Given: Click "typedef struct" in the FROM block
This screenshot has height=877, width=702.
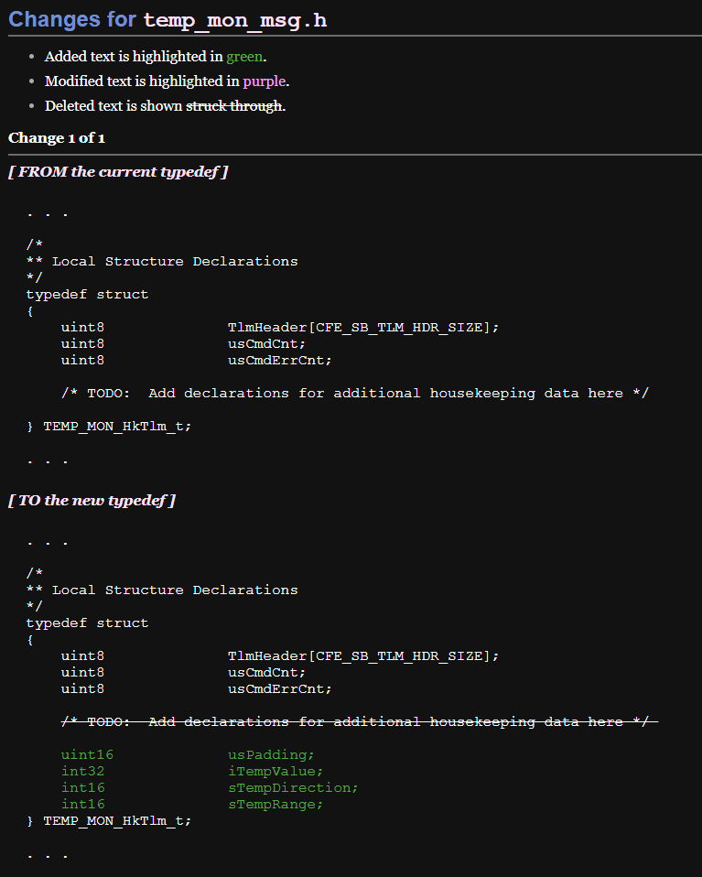Looking at the screenshot, I should [x=87, y=294].
